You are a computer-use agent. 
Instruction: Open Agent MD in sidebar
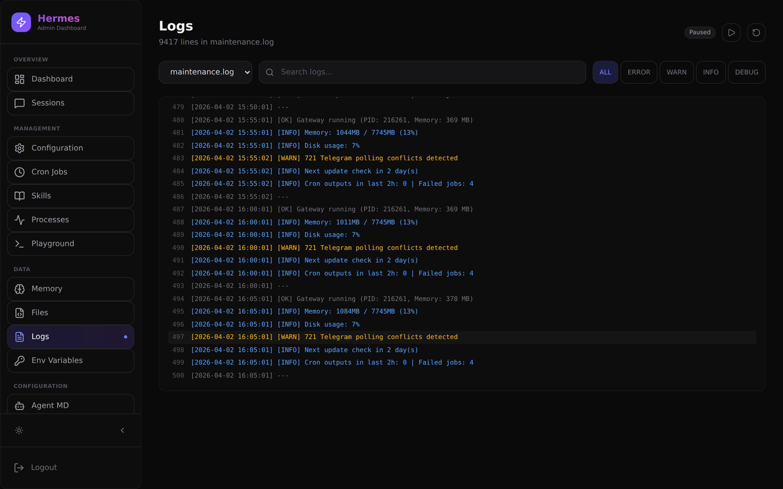71,404
